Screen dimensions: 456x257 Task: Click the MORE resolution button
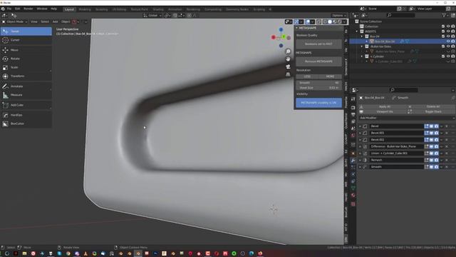(330, 76)
